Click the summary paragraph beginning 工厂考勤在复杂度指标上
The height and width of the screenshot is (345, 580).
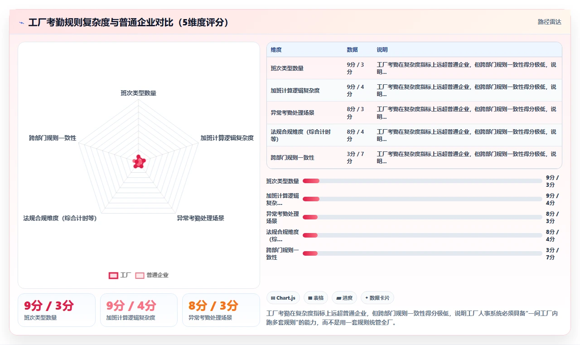412,318
